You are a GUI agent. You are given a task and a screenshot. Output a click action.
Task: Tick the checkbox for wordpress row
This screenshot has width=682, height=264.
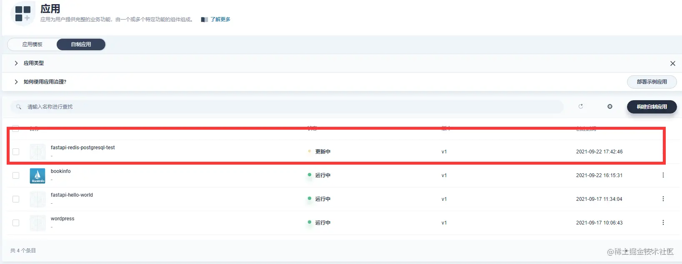[16, 223]
